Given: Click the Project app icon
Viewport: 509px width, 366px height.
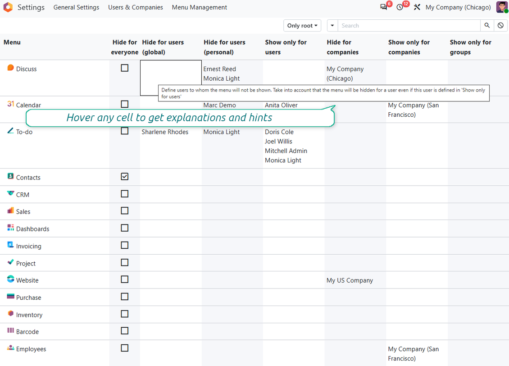Looking at the screenshot, I should pos(10,262).
